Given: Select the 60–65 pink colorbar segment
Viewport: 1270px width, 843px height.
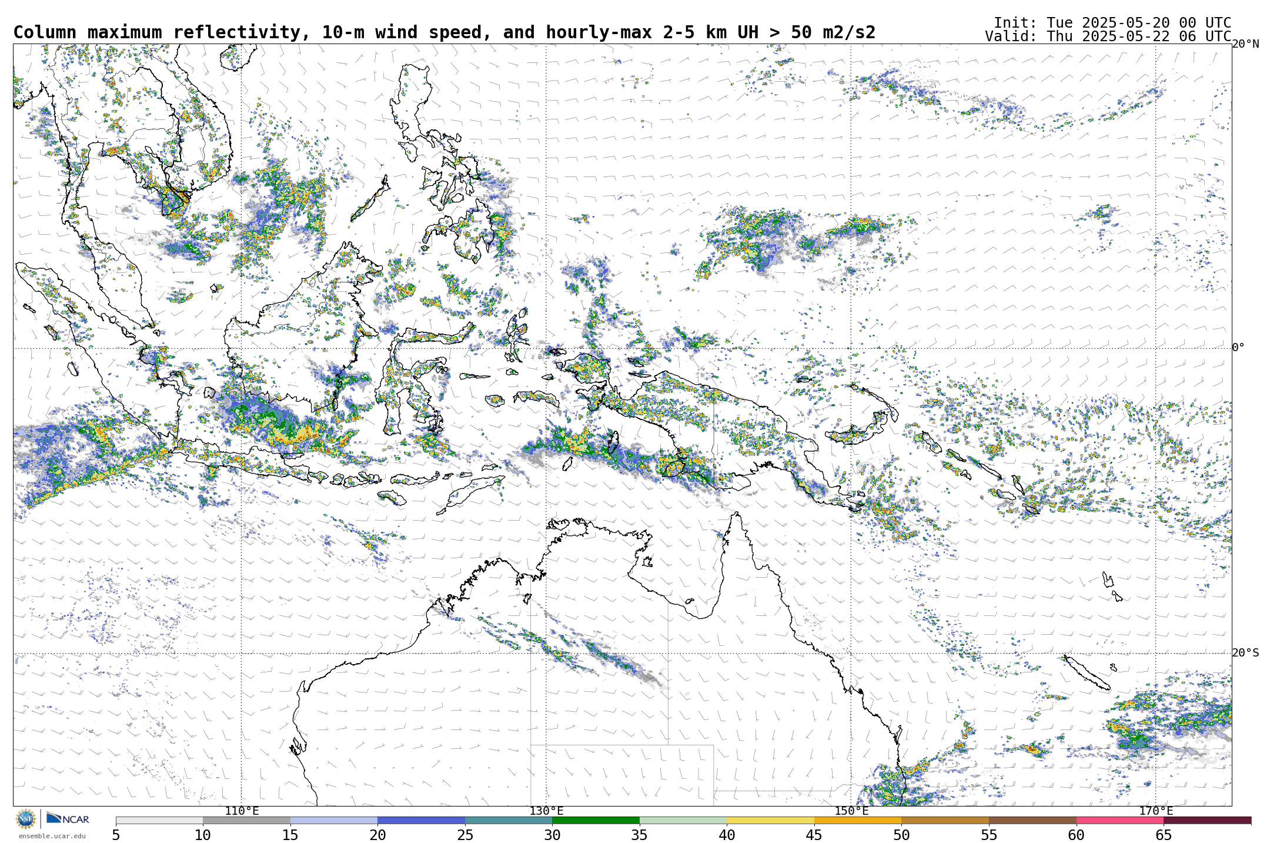Looking at the screenshot, I should point(1120,820).
